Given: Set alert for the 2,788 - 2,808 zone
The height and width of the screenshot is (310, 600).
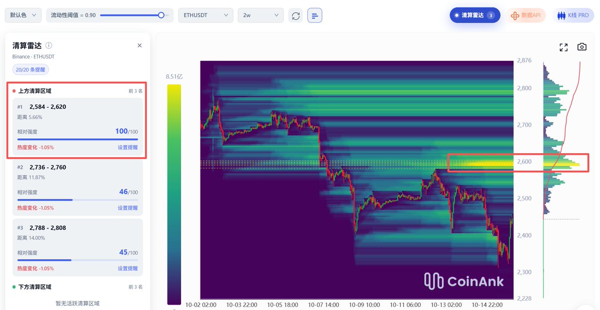Looking at the screenshot, I should (127, 268).
